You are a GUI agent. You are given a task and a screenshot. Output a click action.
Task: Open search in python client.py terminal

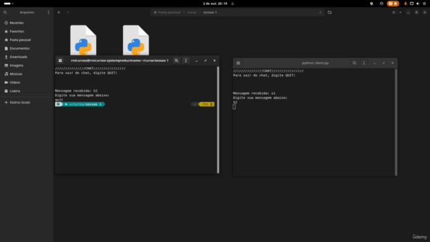(354, 63)
